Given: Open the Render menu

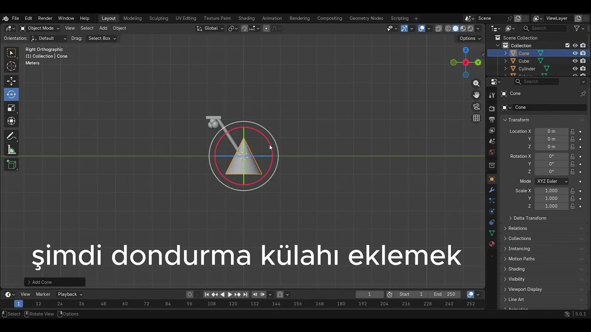Looking at the screenshot, I should 45,18.
